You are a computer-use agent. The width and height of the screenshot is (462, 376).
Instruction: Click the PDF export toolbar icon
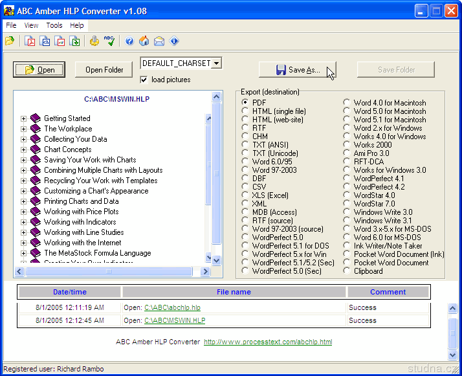tap(30, 41)
